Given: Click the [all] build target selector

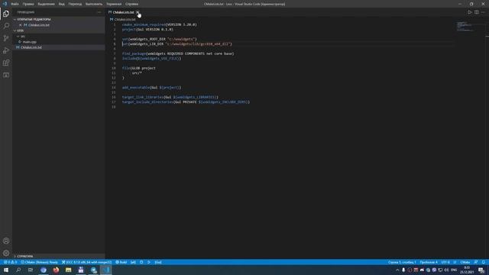Looking at the screenshot, I should (133, 262).
